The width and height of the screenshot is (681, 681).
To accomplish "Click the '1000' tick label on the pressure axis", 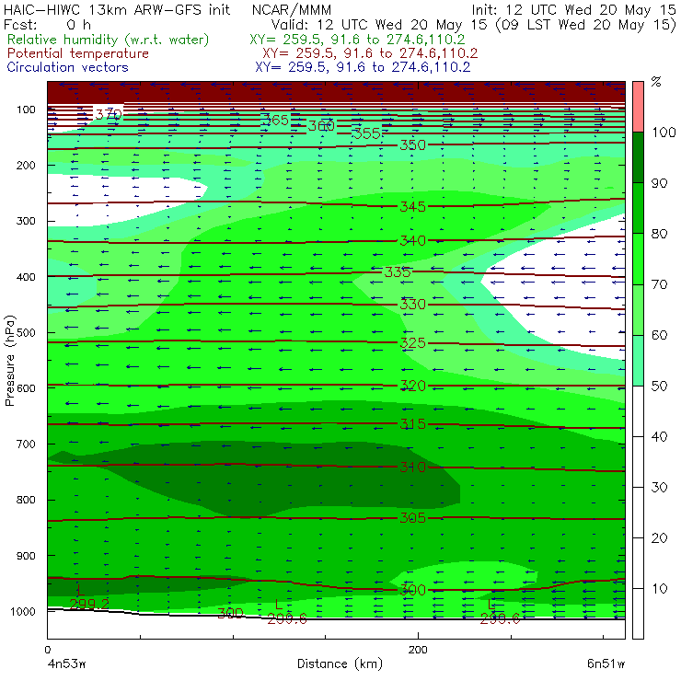I will pos(23,611).
